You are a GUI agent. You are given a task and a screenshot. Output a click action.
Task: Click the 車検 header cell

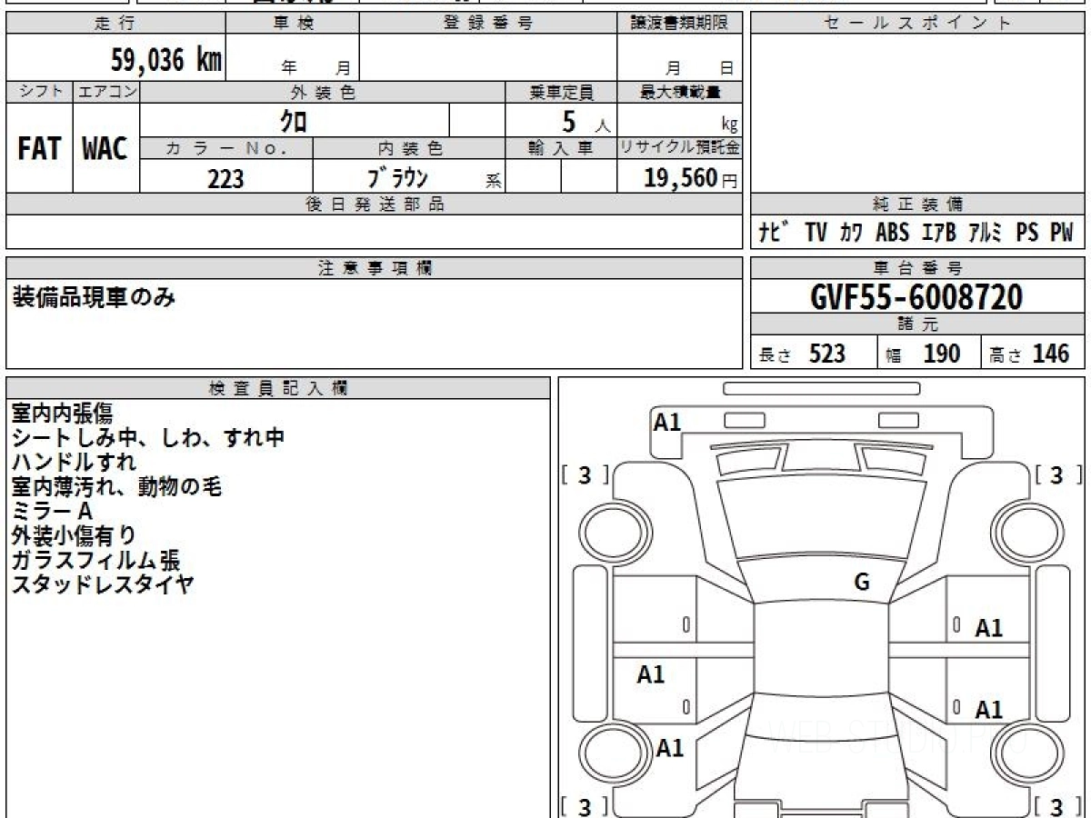tap(294, 24)
